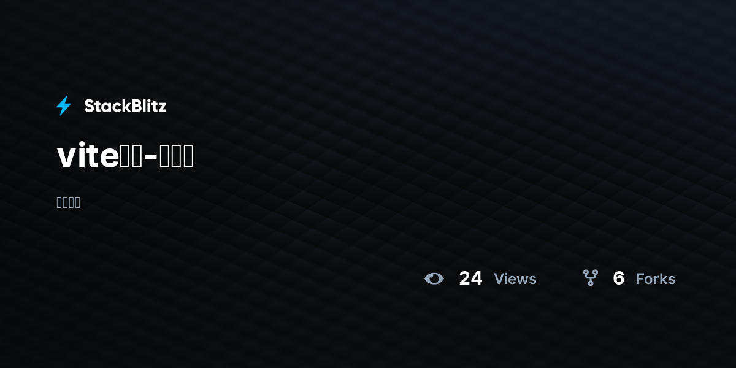Click the StackBlitz lightning bolt logo
The height and width of the screenshot is (368, 736).
[x=64, y=105]
